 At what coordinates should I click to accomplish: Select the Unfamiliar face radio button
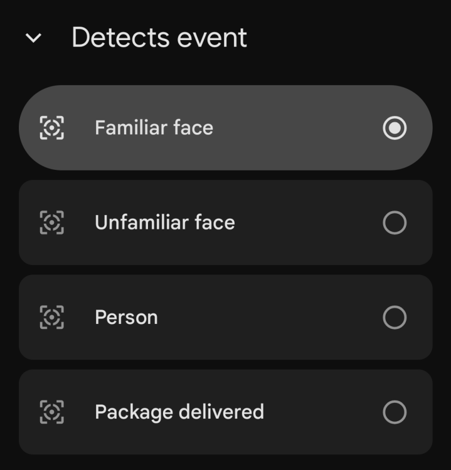point(395,222)
